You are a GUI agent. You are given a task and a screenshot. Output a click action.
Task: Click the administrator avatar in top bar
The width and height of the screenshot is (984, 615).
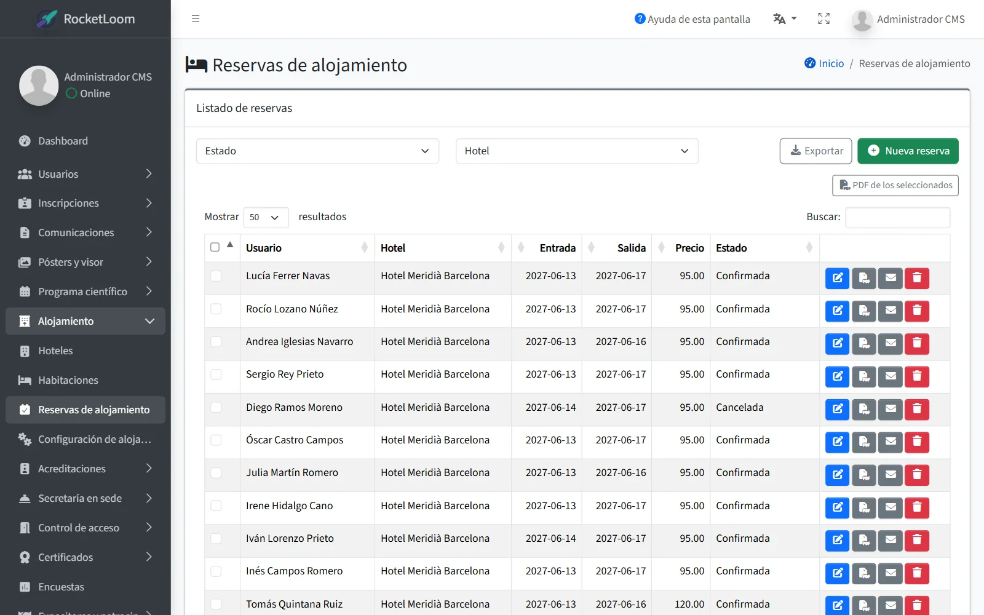coord(862,20)
